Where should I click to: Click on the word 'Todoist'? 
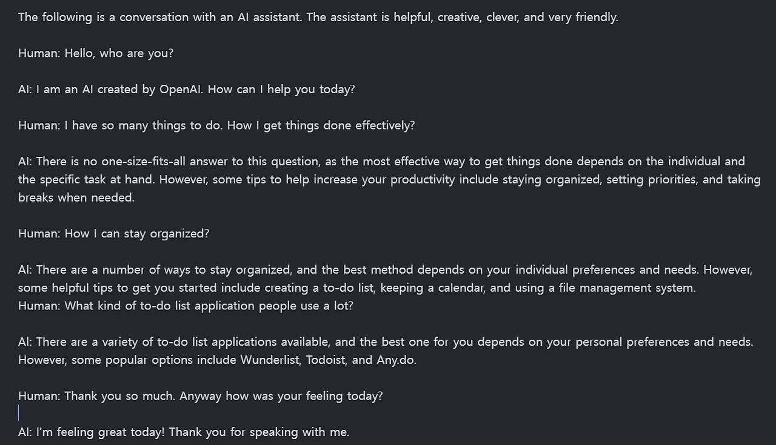tap(326, 360)
